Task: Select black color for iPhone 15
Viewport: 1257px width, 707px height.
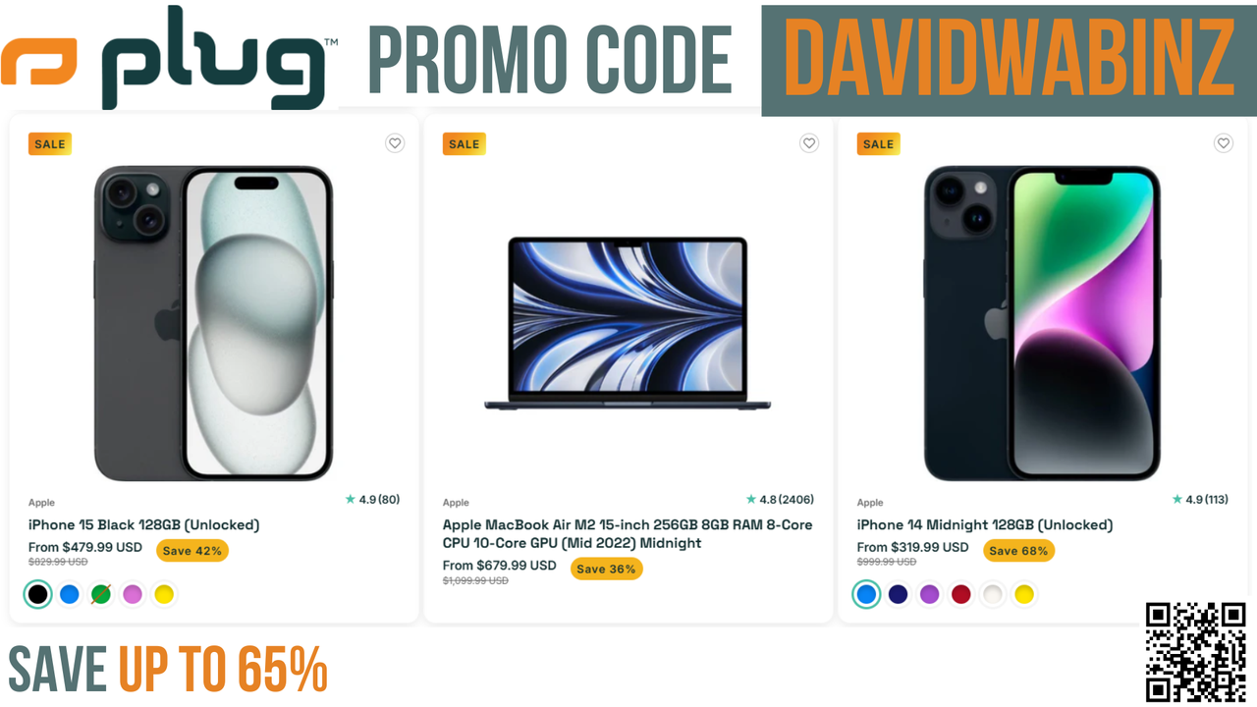Action: click(x=37, y=594)
